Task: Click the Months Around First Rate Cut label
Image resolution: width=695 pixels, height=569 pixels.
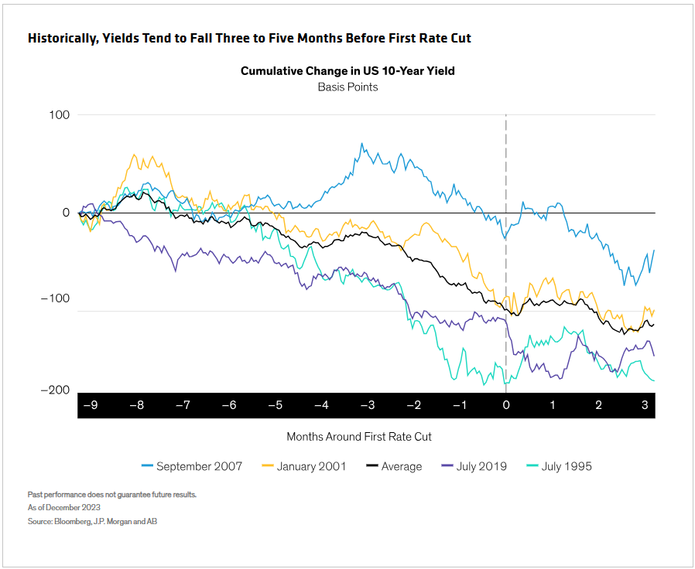Action: coord(359,437)
